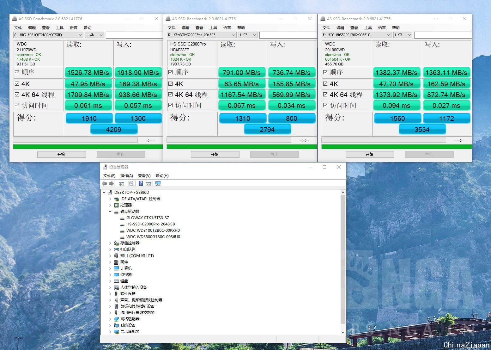491x350 pixels.
Task: Uncheck 顺序 test in the HS-SSD-C2000Pro benchmark
Action: pos(171,72)
